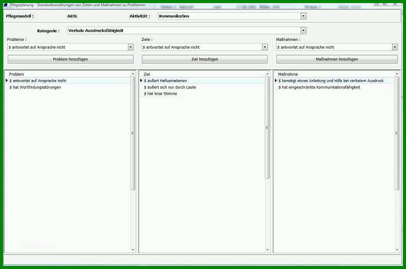Click the Pflegeplanung window title icon
The width and height of the screenshot is (406, 269).
(6, 5)
